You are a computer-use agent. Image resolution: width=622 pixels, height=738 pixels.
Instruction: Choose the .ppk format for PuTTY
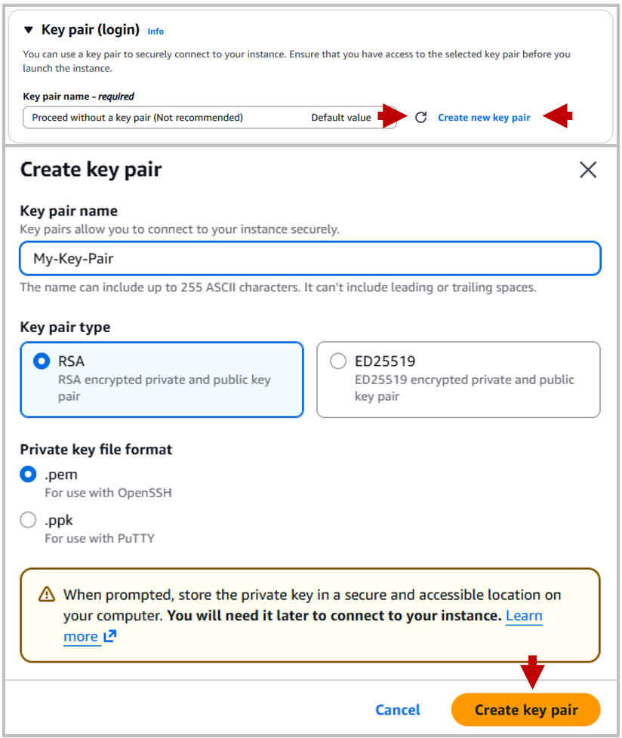[x=28, y=520]
